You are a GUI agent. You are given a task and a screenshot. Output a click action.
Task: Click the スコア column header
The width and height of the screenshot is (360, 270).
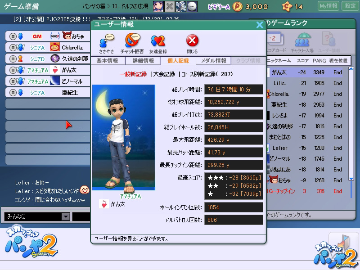(302, 61)
